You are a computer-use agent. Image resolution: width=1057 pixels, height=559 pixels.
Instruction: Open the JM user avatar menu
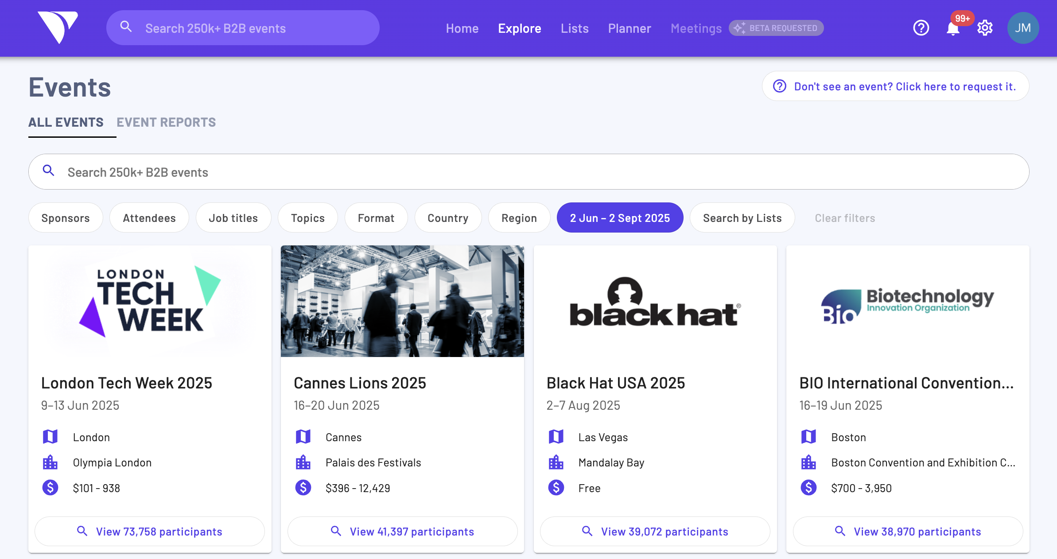[1023, 28]
